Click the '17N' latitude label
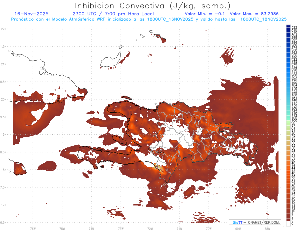This screenshot has width=300, height=232. click(x=4, y=205)
